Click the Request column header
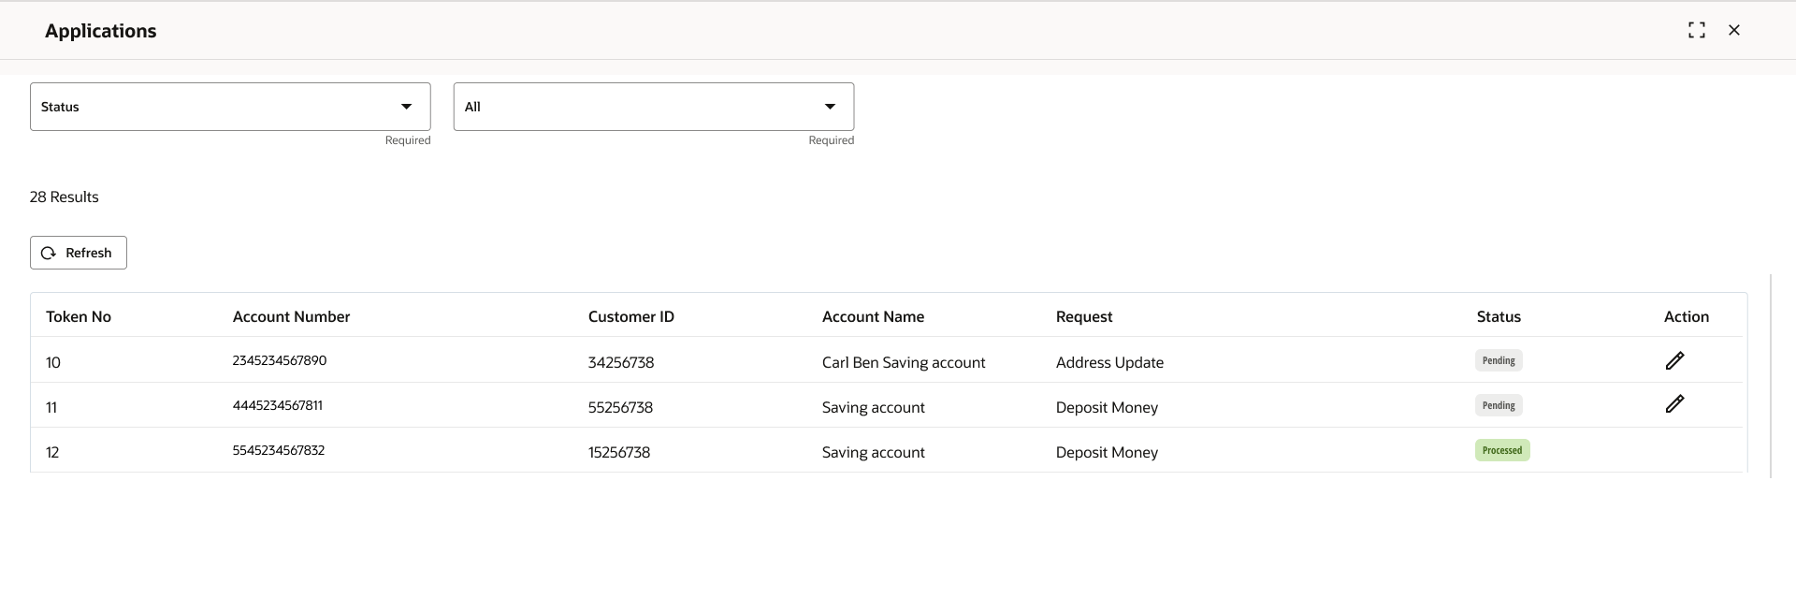Viewport: 1796px width, 612px height. (x=1084, y=316)
